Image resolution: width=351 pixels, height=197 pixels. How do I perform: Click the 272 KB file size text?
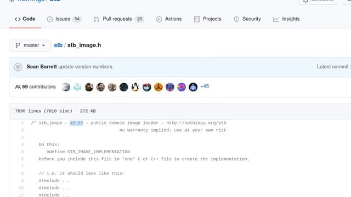[x=88, y=111]
